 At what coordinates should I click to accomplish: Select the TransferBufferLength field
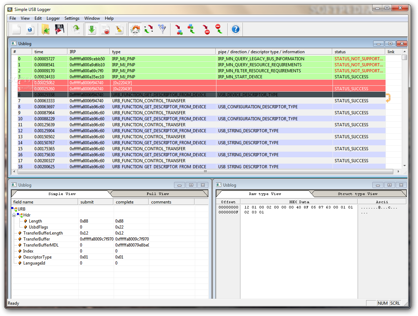43,233
